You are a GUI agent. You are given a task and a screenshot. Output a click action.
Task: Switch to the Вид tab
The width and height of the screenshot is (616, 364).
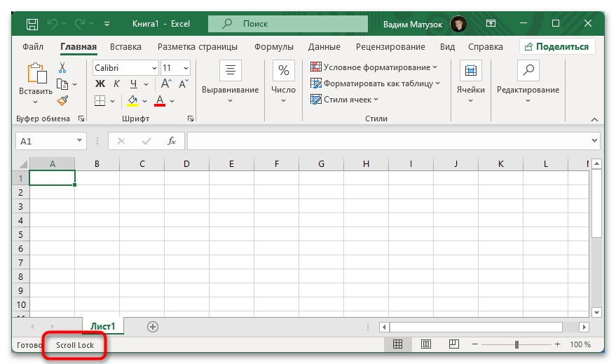pyautogui.click(x=448, y=47)
